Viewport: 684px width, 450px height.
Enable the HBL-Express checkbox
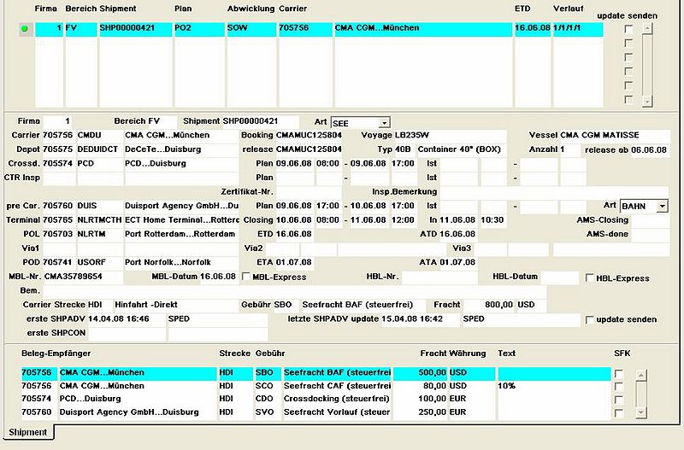point(590,278)
